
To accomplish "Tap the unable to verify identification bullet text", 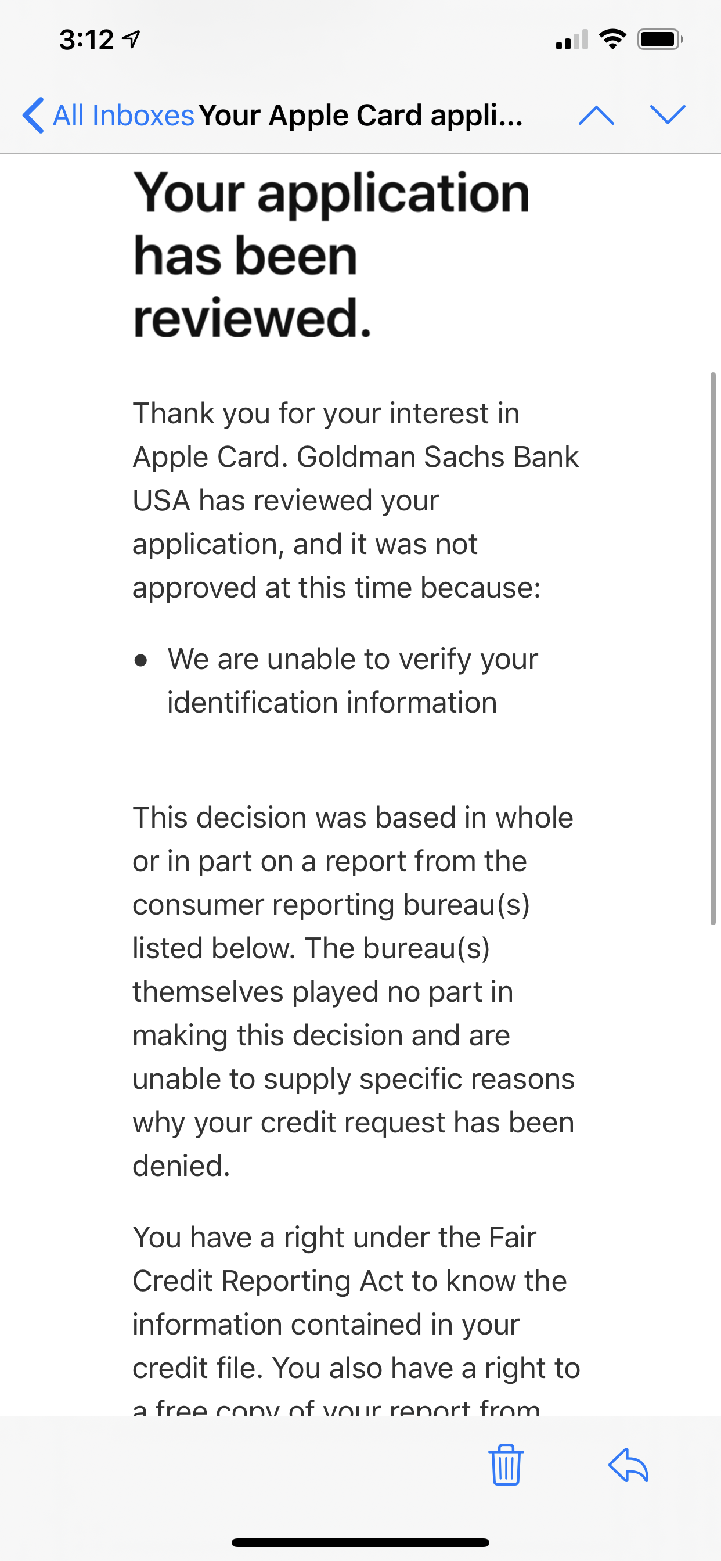I will click(x=352, y=681).
